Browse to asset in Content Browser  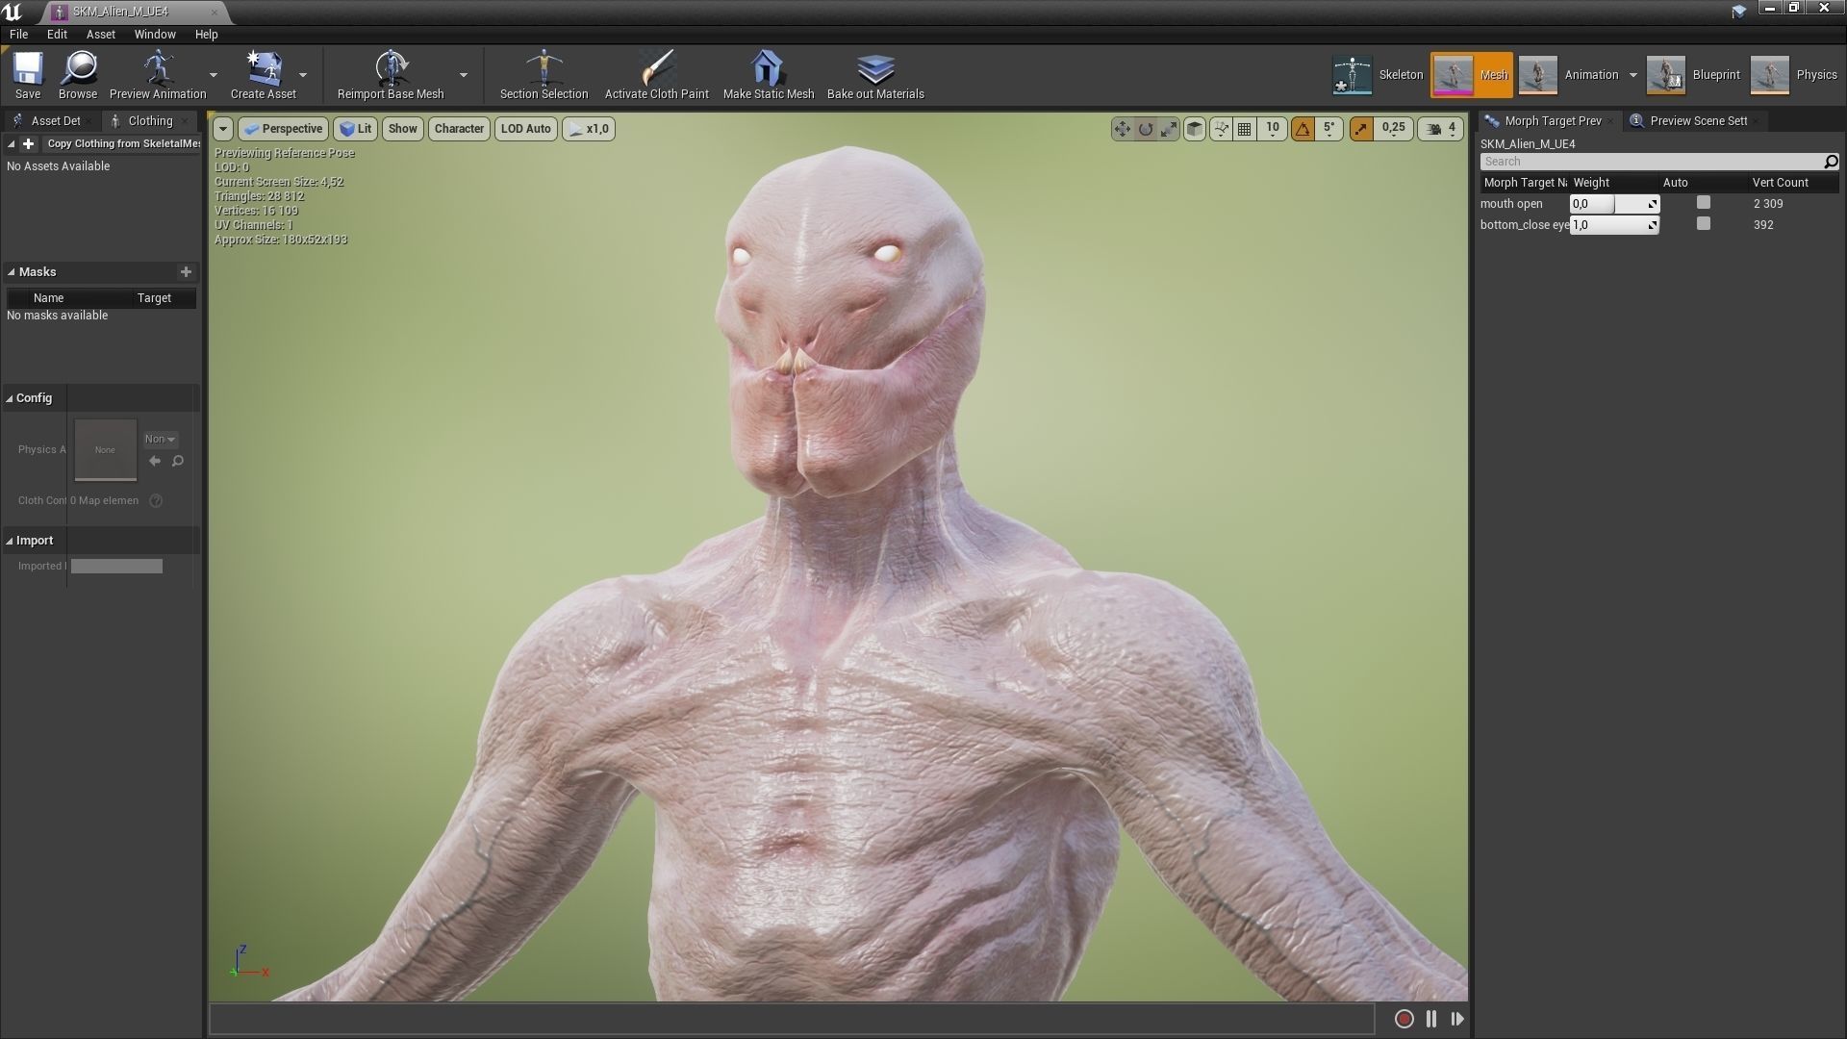[x=78, y=75]
